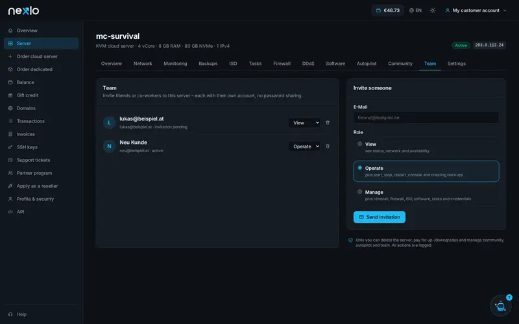
Task: Click the Balance wallet icon in sidebar
Action: [10, 82]
